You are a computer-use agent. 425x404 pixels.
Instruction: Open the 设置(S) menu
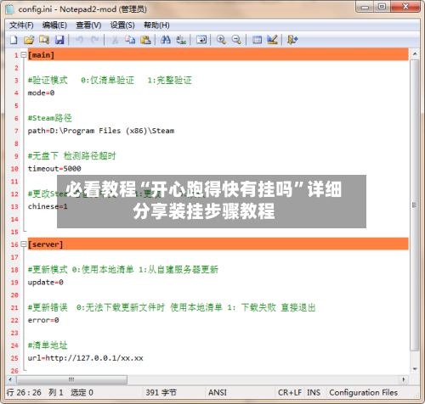[122, 25]
